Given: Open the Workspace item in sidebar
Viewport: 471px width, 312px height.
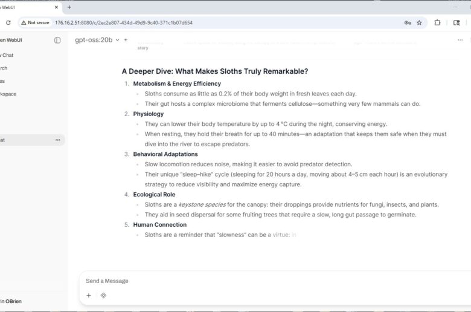Looking at the screenshot, I should (8, 94).
